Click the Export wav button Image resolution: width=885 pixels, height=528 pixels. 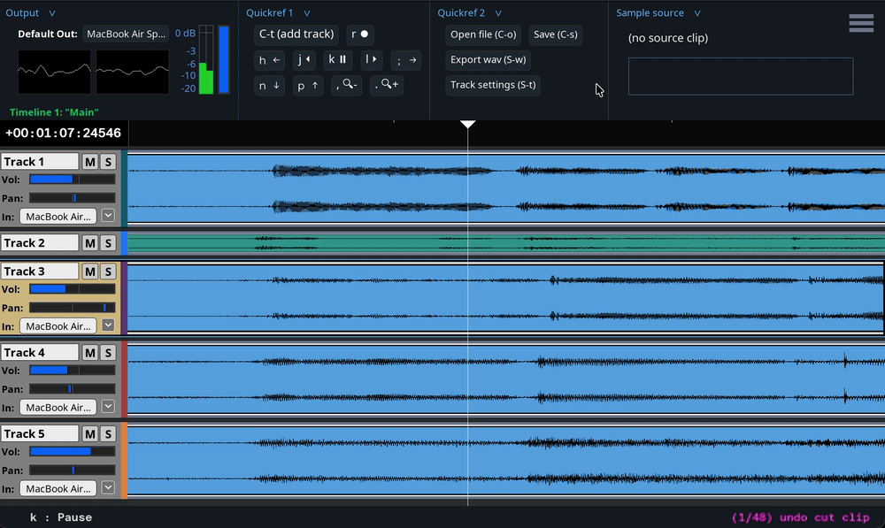[x=489, y=60]
